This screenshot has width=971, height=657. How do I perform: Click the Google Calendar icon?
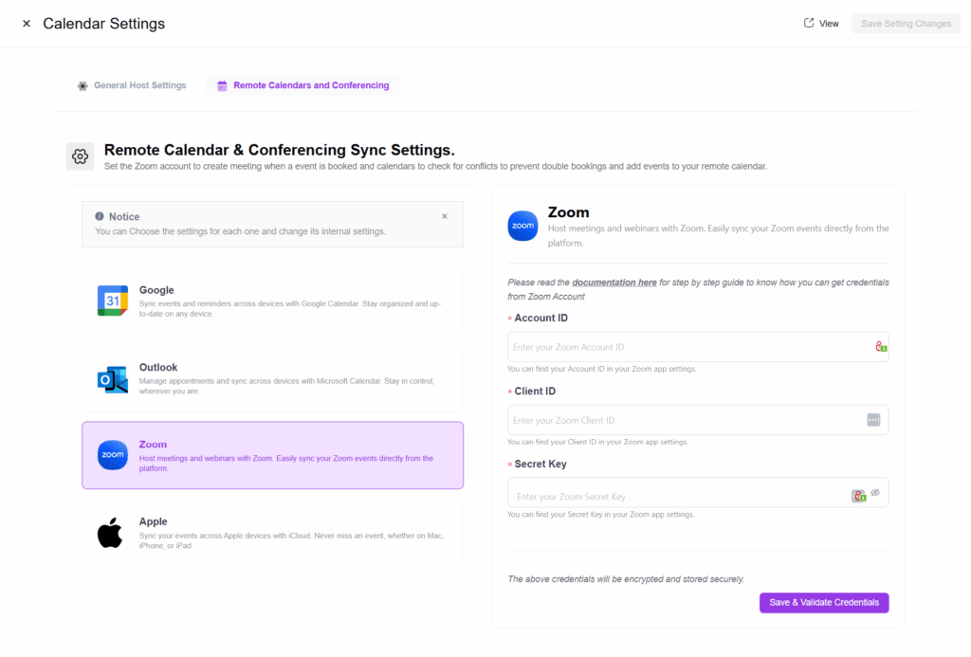coord(112,301)
